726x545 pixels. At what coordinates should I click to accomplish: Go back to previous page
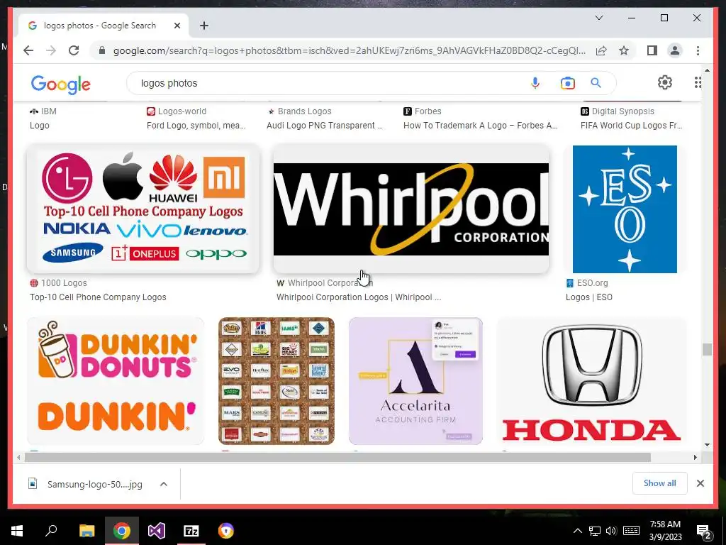pos(28,50)
